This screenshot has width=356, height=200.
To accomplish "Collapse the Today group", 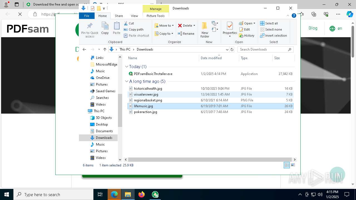I will click(127, 67).
